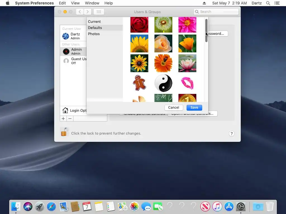Select the Admin user in Other Users
Image resolution: width=286 pixels, height=214 pixels.
pyautogui.click(x=73, y=51)
